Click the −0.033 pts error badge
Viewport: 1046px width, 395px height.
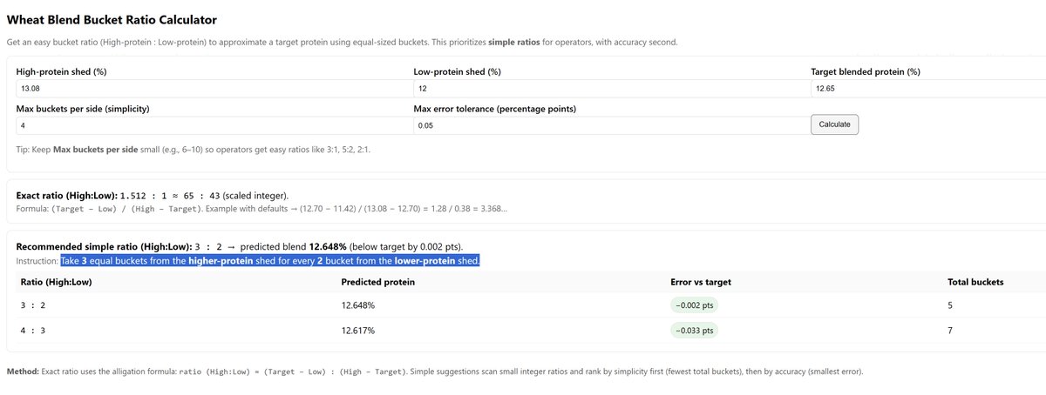pos(692,331)
